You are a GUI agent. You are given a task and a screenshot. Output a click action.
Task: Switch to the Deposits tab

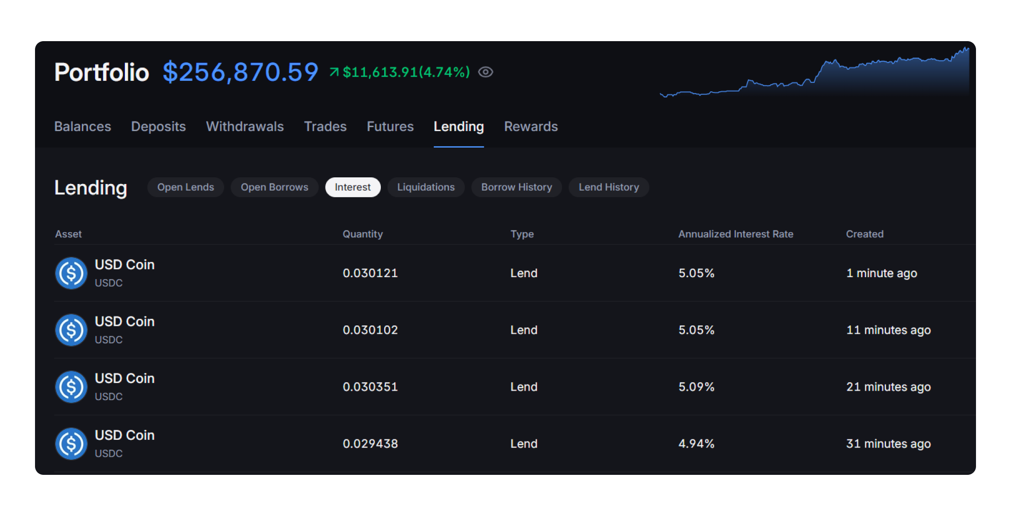coord(158,126)
